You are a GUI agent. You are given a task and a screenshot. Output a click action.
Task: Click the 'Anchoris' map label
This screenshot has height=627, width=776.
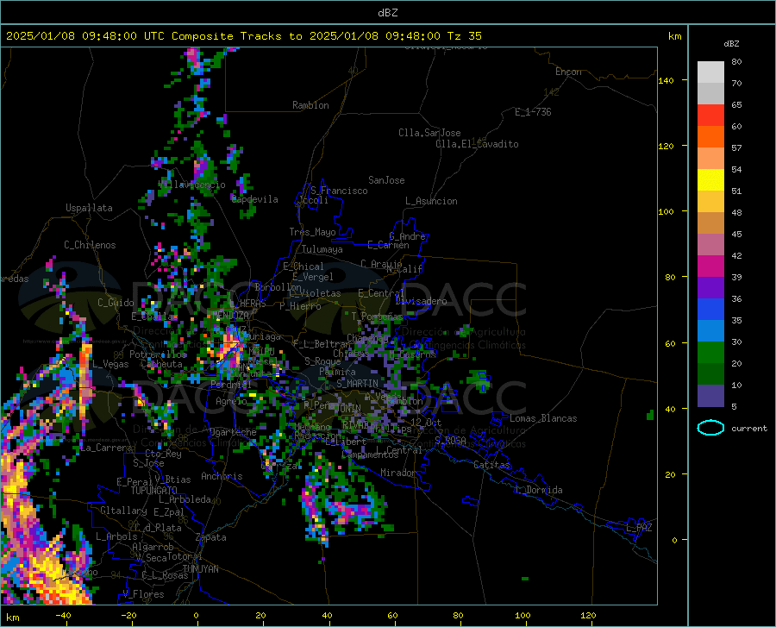[222, 476]
